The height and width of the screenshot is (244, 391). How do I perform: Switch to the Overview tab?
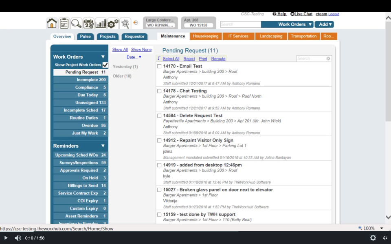click(x=62, y=36)
